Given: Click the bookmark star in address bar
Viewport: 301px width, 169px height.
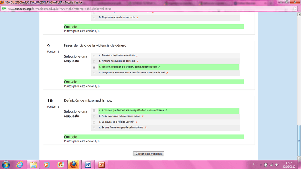Looking at the screenshot, I should pos(295,9).
